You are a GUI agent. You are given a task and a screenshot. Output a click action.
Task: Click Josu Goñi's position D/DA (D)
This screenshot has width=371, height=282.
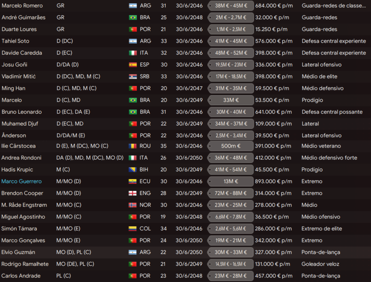(x=68, y=65)
